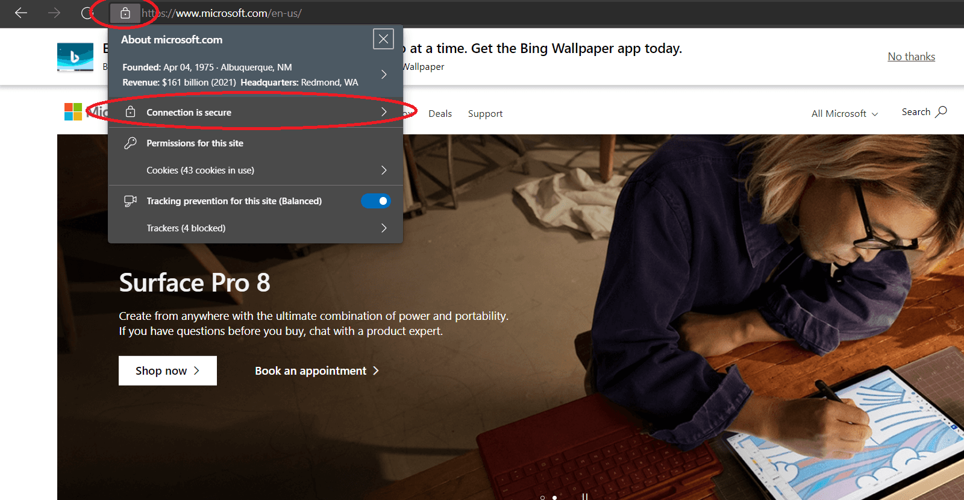Pause the hero carousel slideshow
This screenshot has width=964, height=500.
(x=584, y=497)
